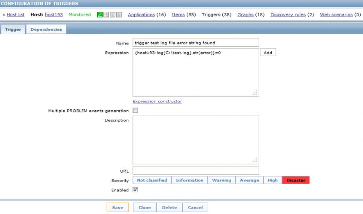Select the Trigger tab
Image resolution: width=363 pixels, height=214 pixels.
click(x=13, y=29)
